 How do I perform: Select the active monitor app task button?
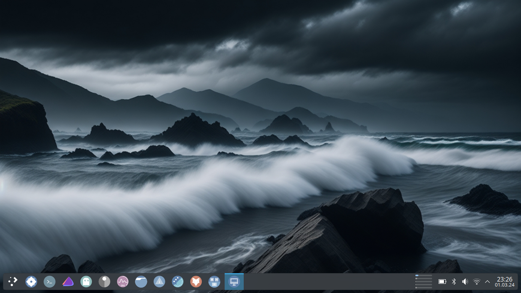click(x=234, y=282)
